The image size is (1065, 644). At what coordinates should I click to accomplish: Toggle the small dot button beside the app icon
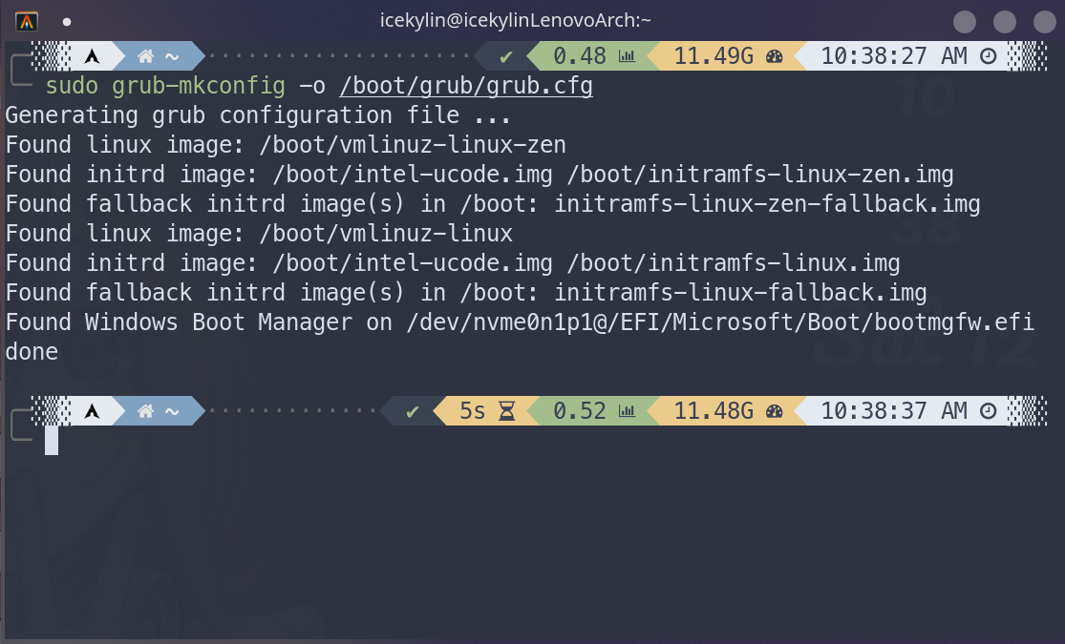[67, 21]
